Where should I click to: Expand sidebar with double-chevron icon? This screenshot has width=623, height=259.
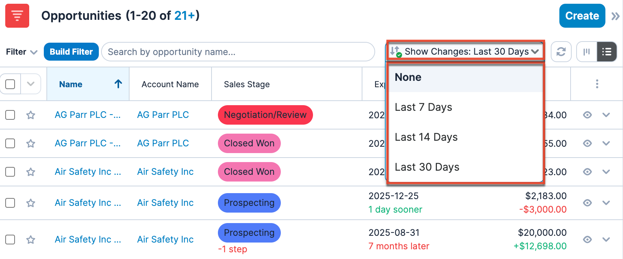[615, 16]
